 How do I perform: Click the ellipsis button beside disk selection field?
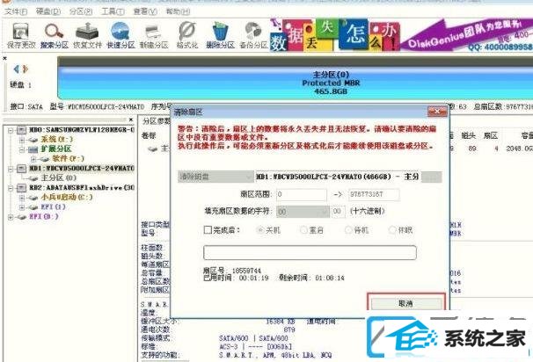pos(431,177)
